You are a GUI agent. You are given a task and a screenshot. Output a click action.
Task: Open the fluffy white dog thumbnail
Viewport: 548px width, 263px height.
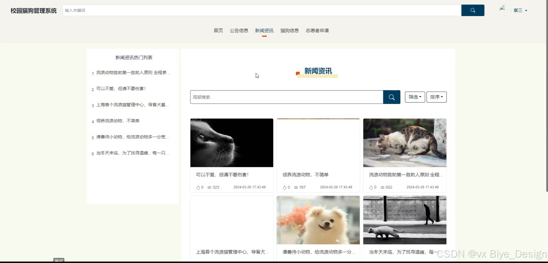coord(318,220)
